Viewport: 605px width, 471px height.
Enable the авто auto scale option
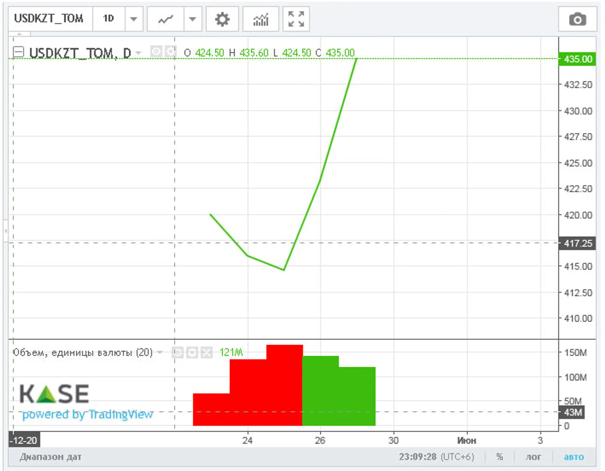click(x=574, y=457)
